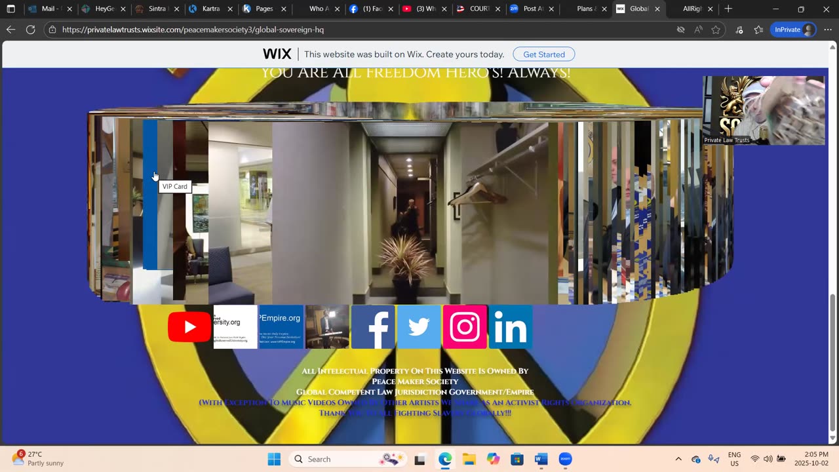Screen dimensions: 839x472
Task: Open Task View on taskbar
Action: [x=419, y=459]
